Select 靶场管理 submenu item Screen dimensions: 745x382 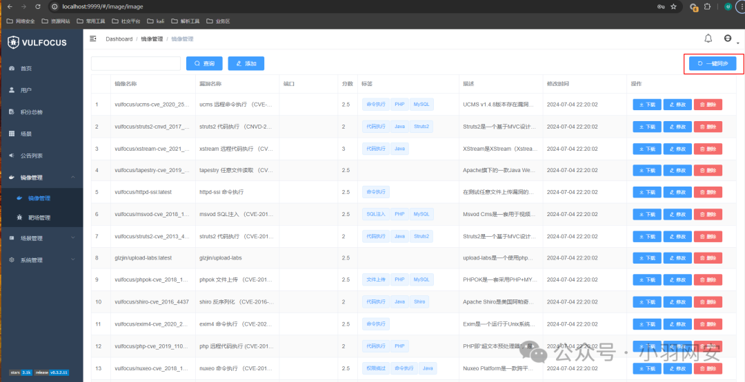click(39, 217)
